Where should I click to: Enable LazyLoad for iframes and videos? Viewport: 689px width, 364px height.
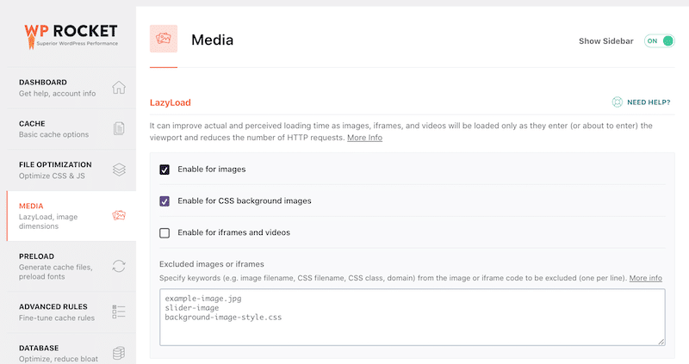pyautogui.click(x=164, y=232)
